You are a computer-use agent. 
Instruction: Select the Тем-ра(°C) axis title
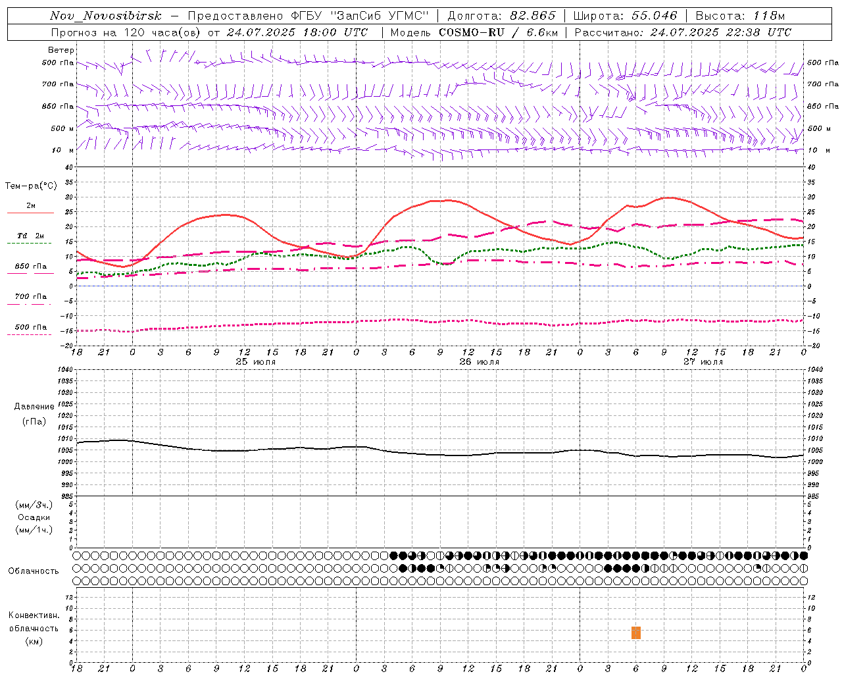click(31, 186)
